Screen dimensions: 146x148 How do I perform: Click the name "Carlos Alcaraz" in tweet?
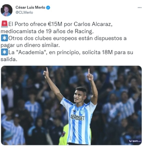pyautogui.click(x=93, y=24)
